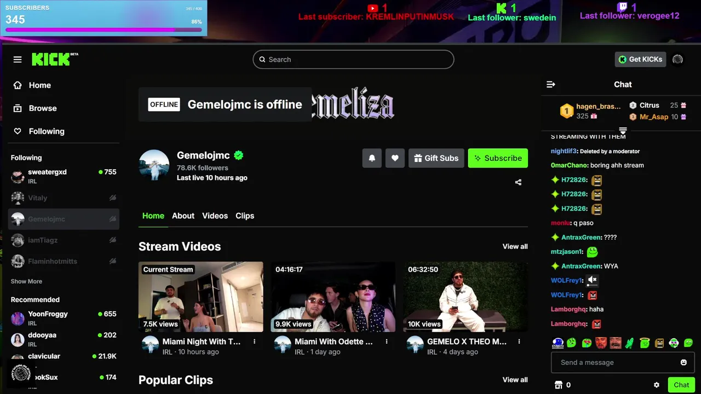Viewport: 701px width, 394px height.
Task: Click the Get KICKs button
Action: (640, 59)
